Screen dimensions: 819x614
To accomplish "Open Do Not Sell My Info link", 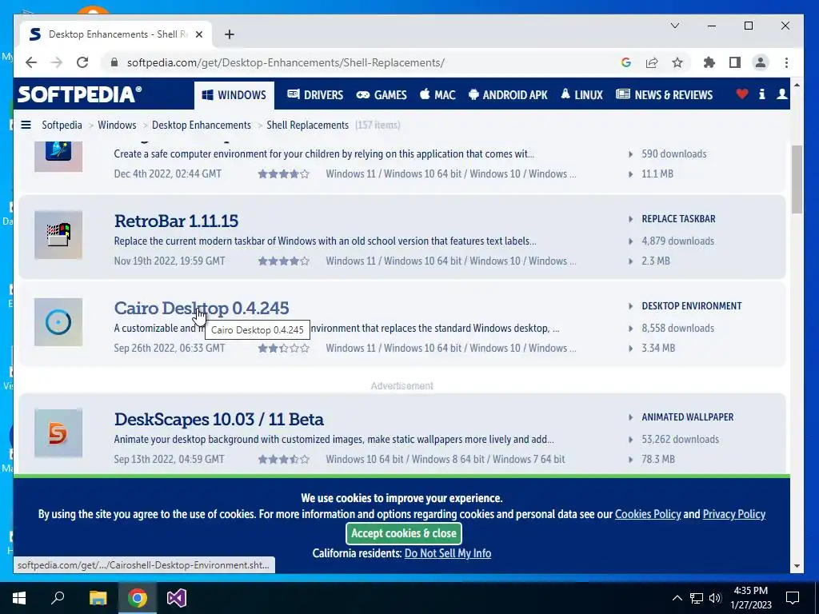I will tap(448, 553).
